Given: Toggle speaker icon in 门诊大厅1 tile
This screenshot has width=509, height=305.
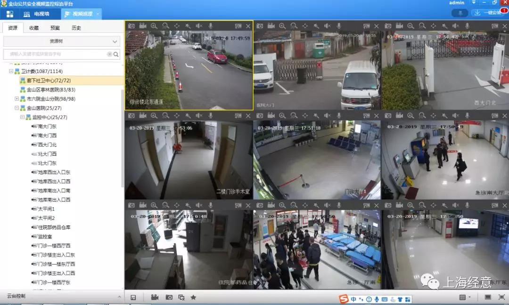Looking at the screenshot, I should point(327,115).
